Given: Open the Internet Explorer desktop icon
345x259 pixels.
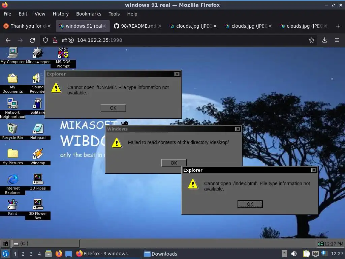Looking at the screenshot, I should tap(12, 184).
